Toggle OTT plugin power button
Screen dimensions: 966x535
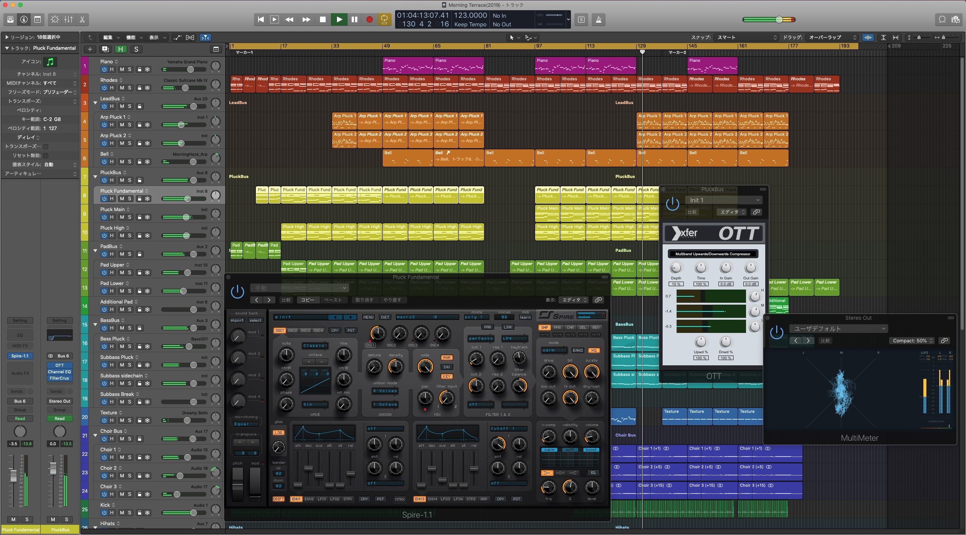click(672, 204)
